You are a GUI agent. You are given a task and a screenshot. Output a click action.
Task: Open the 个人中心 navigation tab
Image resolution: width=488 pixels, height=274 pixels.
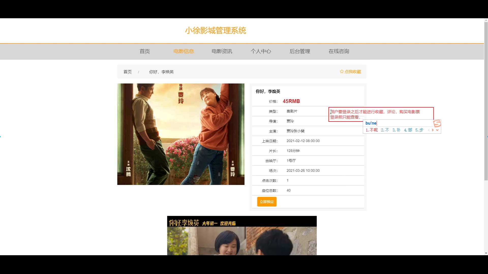point(261,51)
